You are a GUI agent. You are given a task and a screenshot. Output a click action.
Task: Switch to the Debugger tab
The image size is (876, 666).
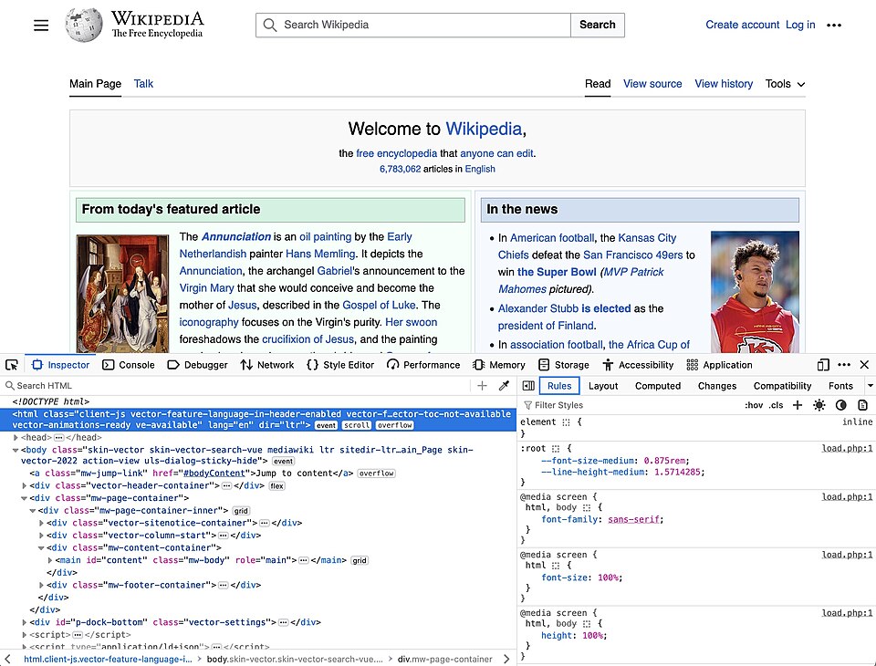(197, 365)
